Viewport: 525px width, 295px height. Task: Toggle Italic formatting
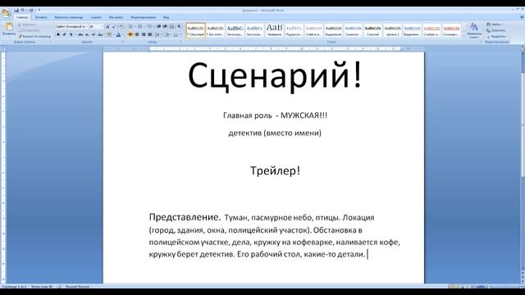click(x=64, y=34)
